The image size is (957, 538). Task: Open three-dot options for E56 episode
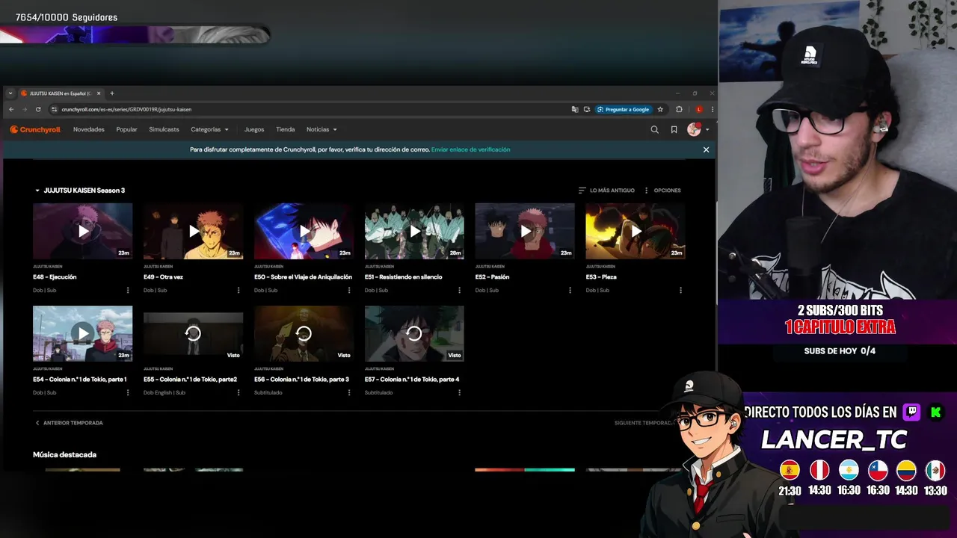tap(349, 392)
